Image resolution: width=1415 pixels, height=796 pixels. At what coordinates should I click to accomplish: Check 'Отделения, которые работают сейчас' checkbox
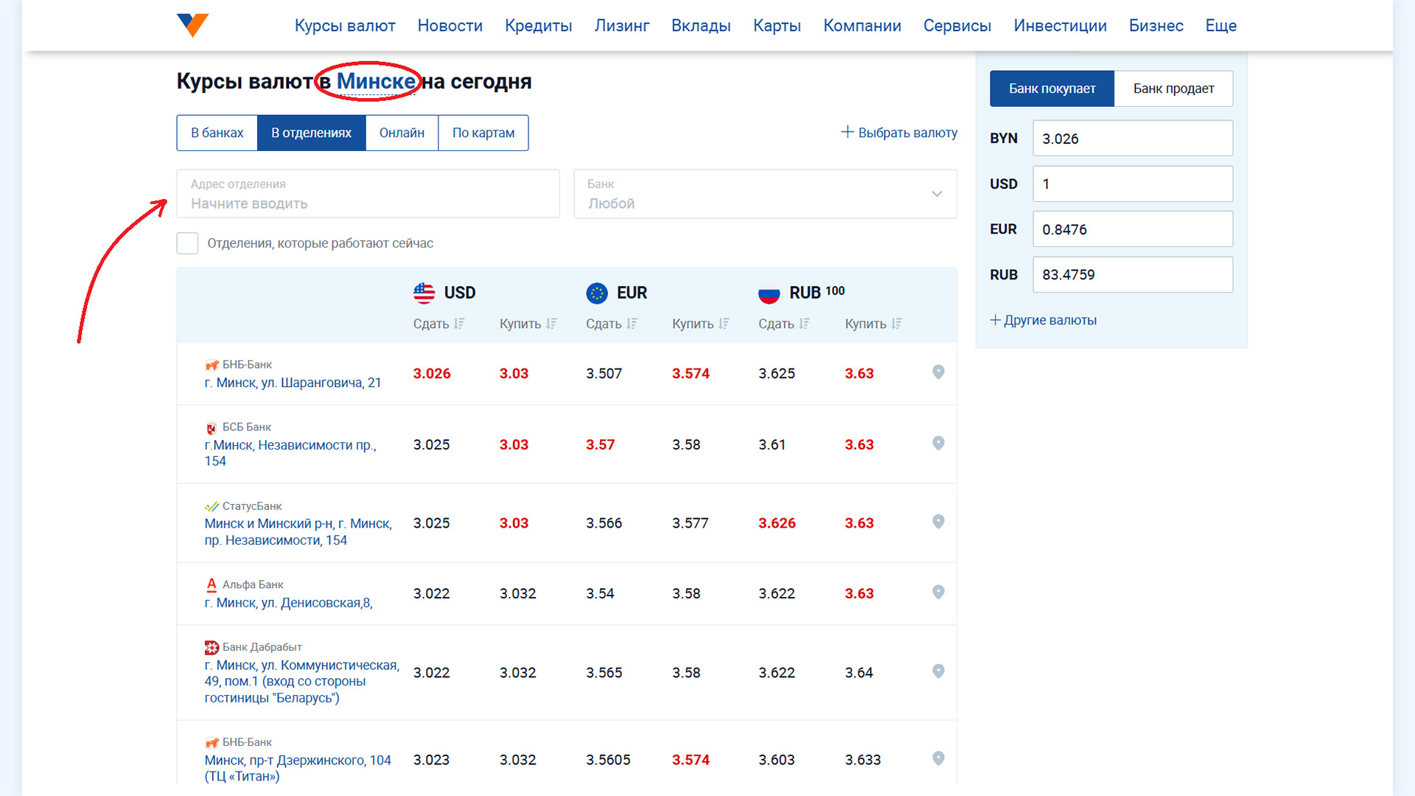point(187,243)
